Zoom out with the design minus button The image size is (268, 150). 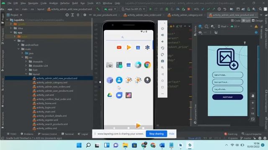click(x=253, y=108)
